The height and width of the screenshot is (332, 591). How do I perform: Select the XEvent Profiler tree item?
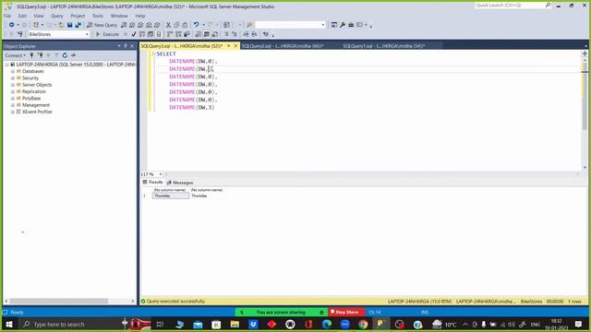point(37,112)
